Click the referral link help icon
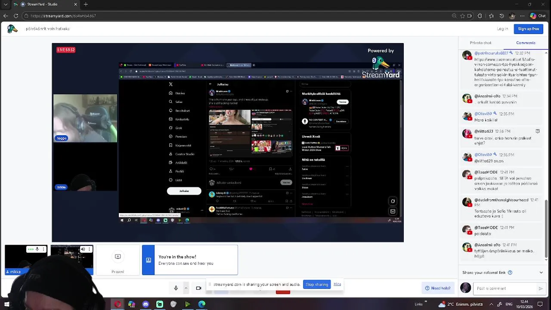The width and height of the screenshot is (551, 310). [510, 273]
